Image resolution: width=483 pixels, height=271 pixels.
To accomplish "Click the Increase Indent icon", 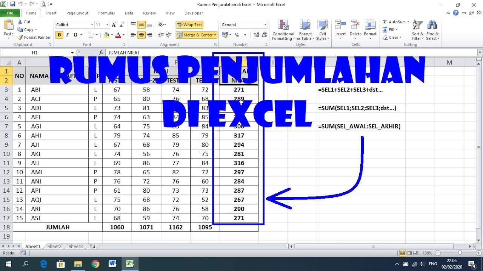I will [169, 35].
